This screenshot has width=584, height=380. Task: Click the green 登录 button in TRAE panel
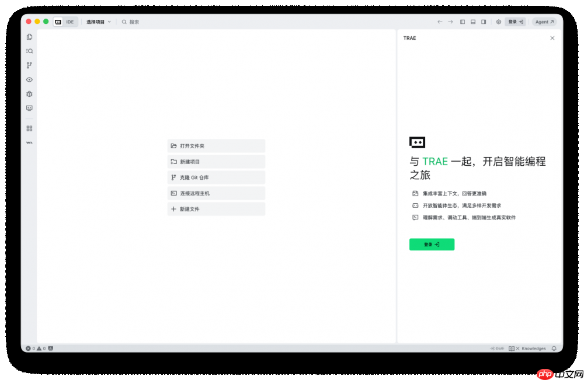coord(432,245)
